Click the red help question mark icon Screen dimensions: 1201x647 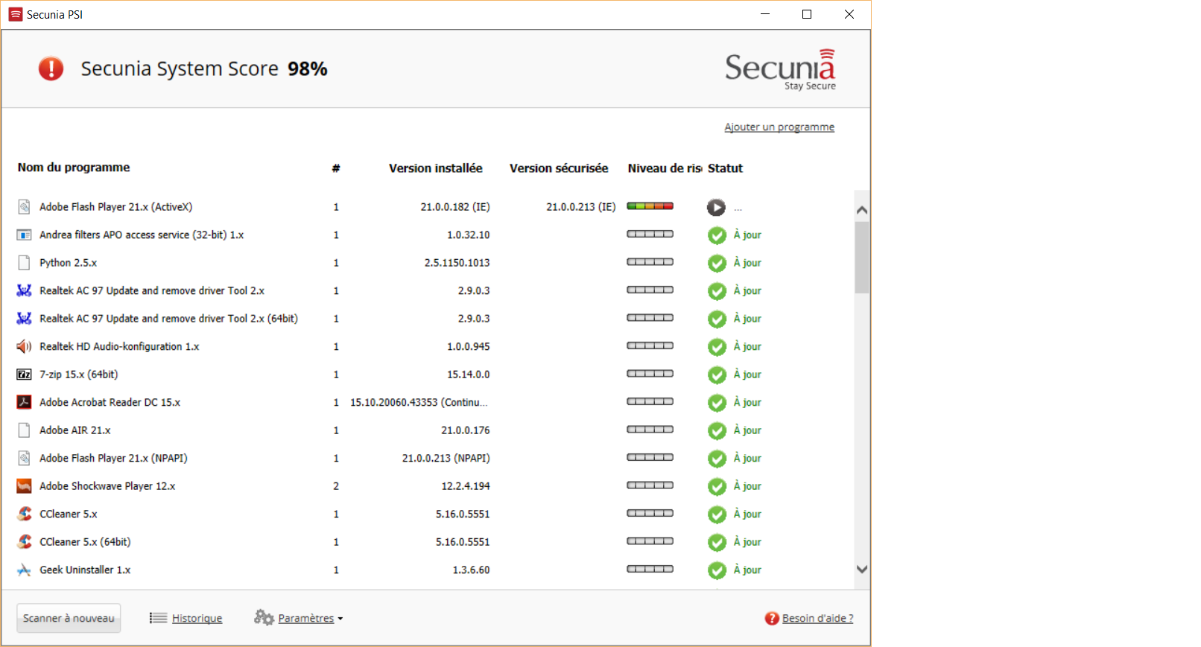click(772, 618)
